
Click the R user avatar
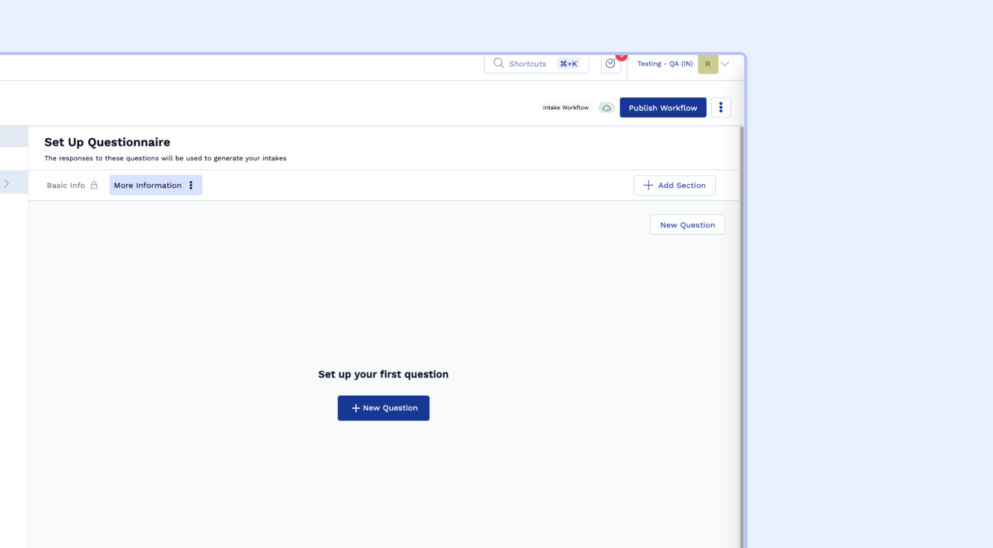707,64
